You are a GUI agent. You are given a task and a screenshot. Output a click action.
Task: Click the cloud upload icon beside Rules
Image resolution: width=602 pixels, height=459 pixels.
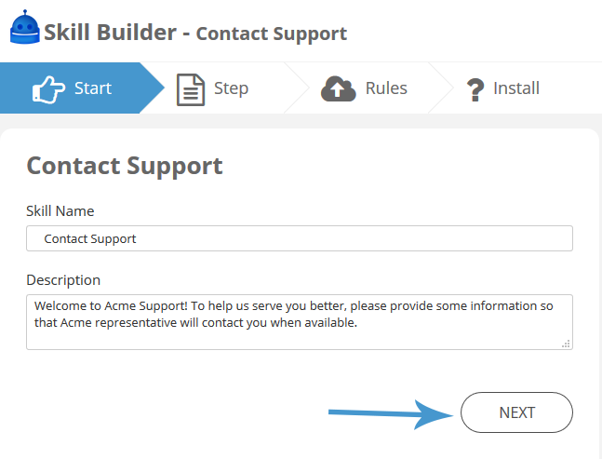click(338, 88)
